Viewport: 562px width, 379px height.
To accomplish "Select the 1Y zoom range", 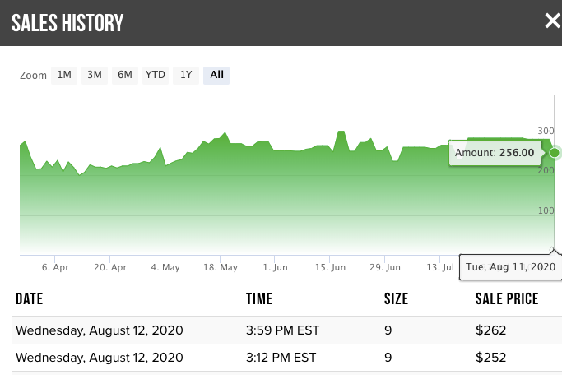I will pyautogui.click(x=187, y=75).
